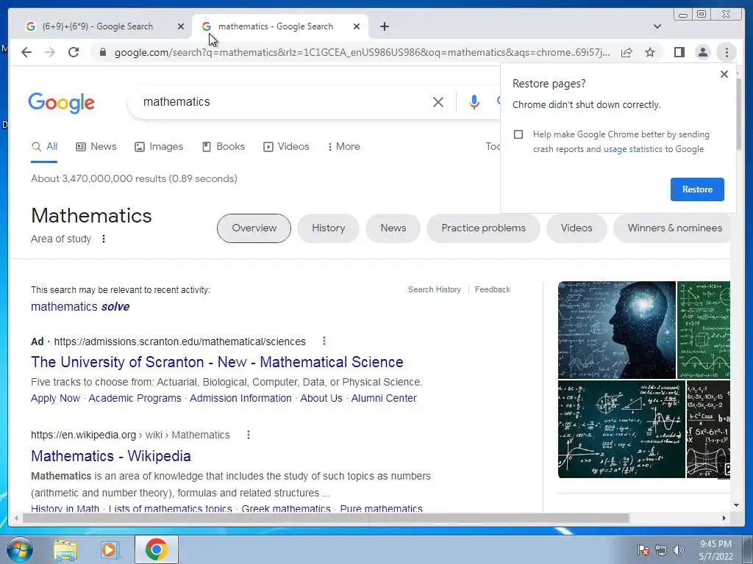Open the Chrome side panel
The image size is (753, 564).
pyautogui.click(x=679, y=52)
